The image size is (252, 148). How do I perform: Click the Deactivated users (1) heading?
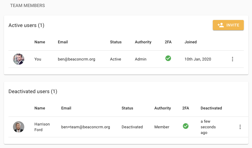[33, 91]
